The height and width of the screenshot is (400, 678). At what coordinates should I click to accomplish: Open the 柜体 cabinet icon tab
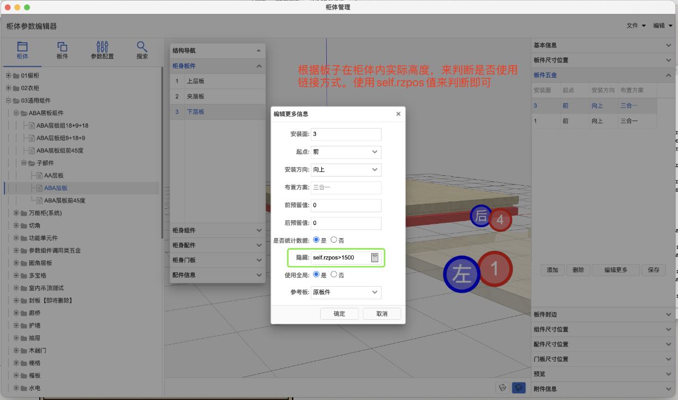pos(22,50)
